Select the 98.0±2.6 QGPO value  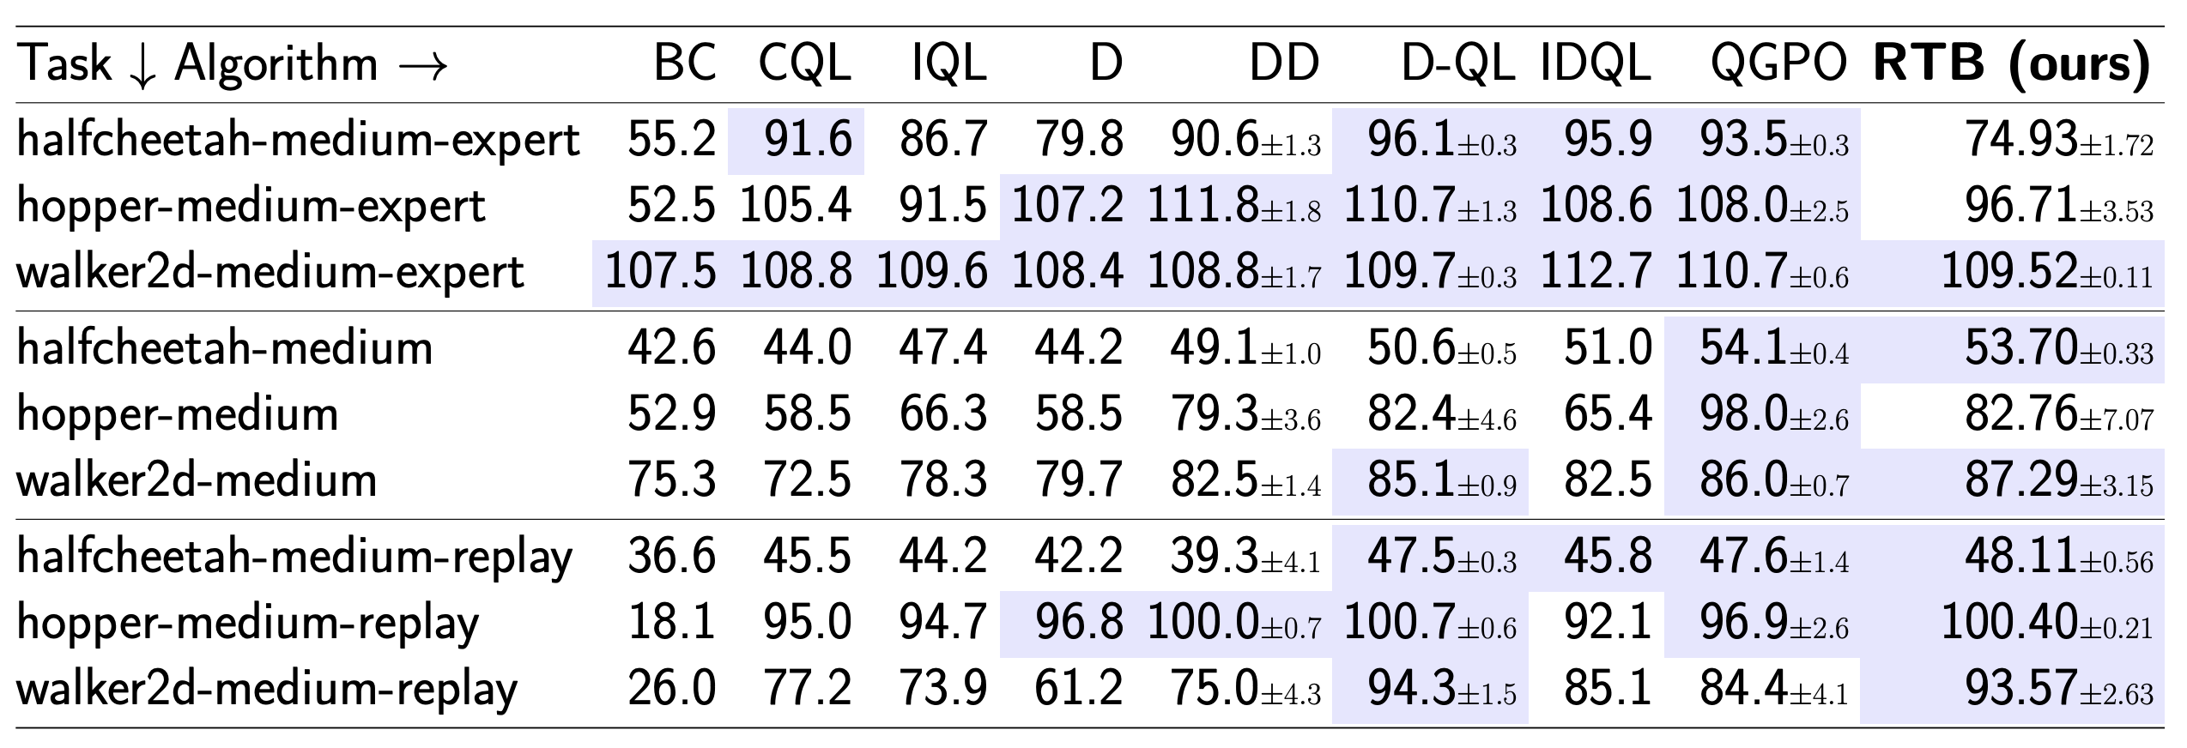(x=1774, y=414)
